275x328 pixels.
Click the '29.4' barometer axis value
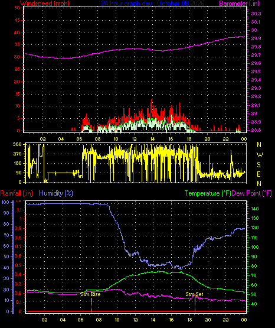tap(256, 80)
